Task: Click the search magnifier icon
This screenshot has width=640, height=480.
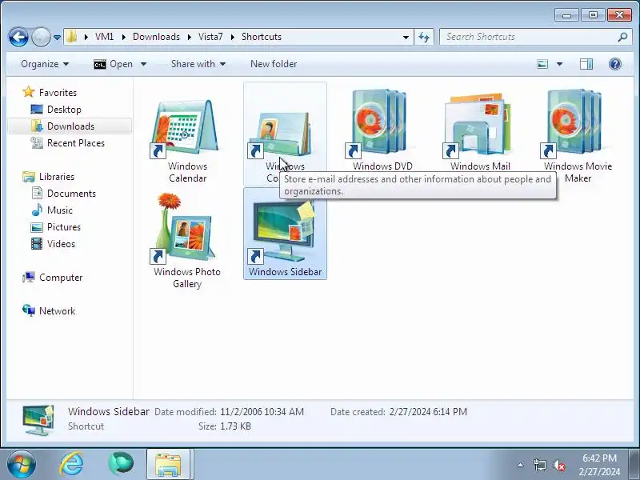Action: (622, 37)
